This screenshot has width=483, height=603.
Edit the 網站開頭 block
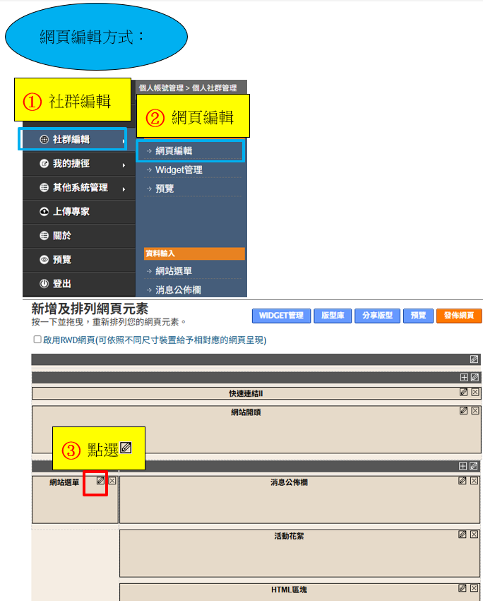tap(464, 411)
